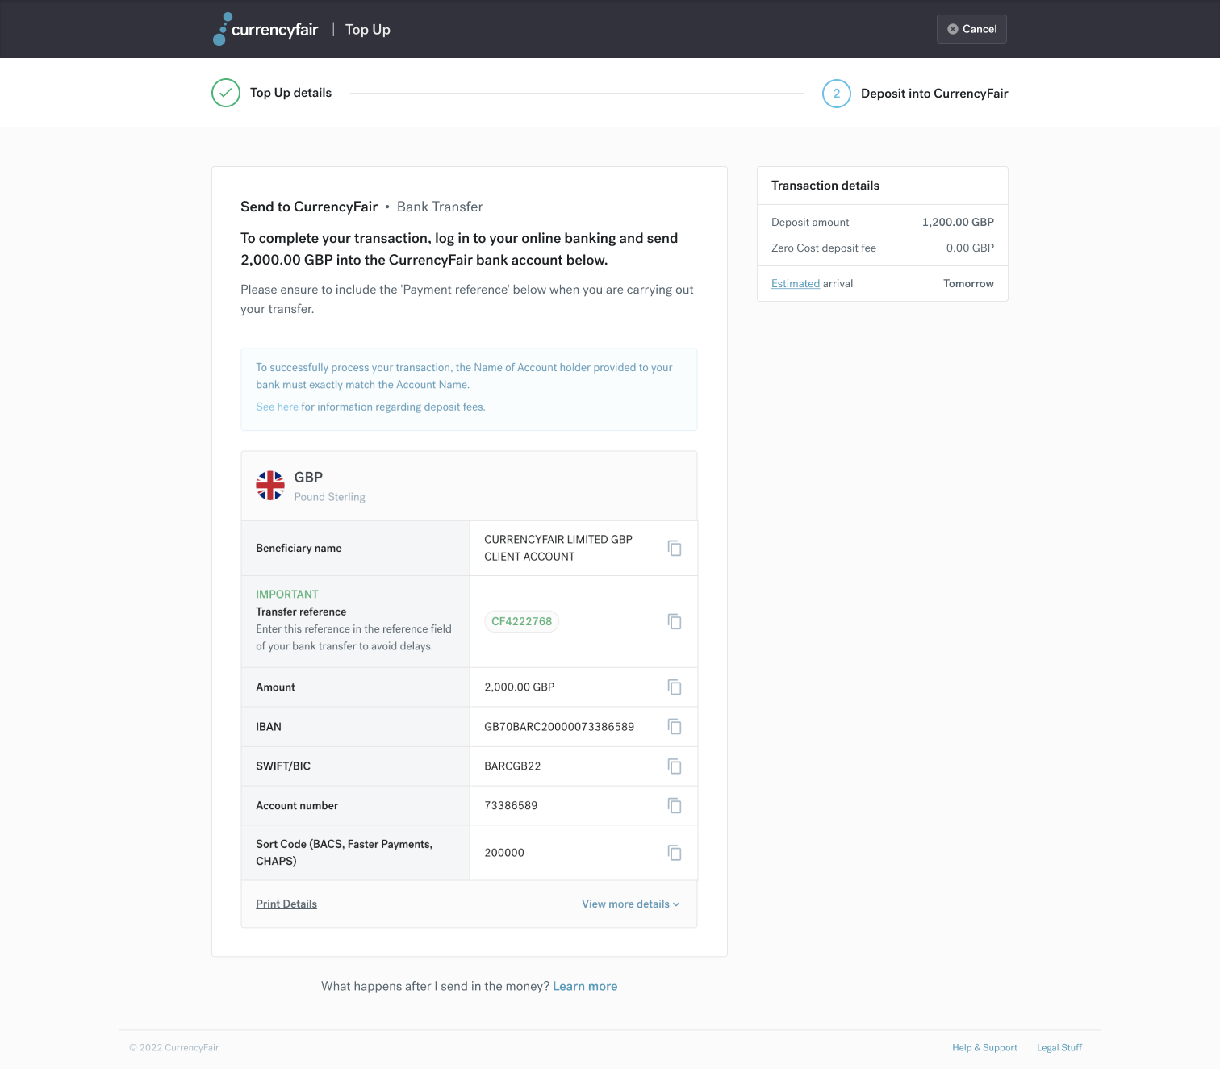Copy the SWIFT/BIC code
This screenshot has width=1220, height=1069.
click(675, 766)
